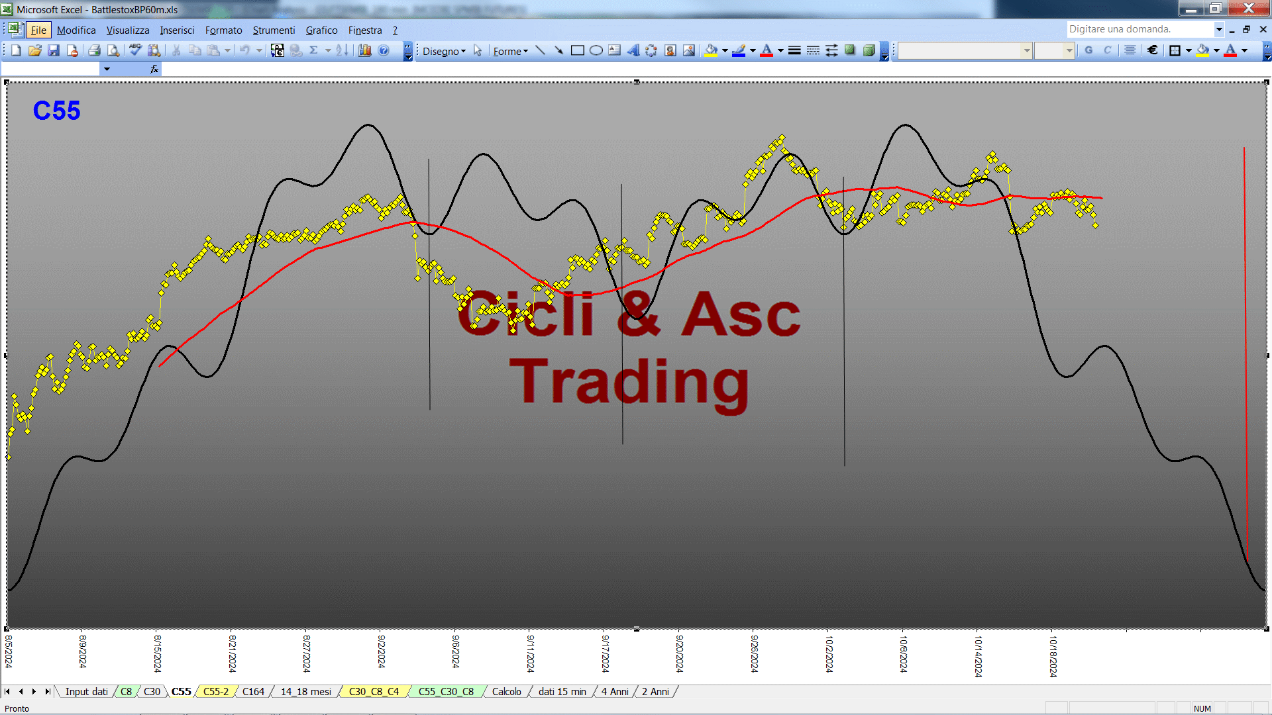Click the Select Objects pointer tool

(478, 50)
